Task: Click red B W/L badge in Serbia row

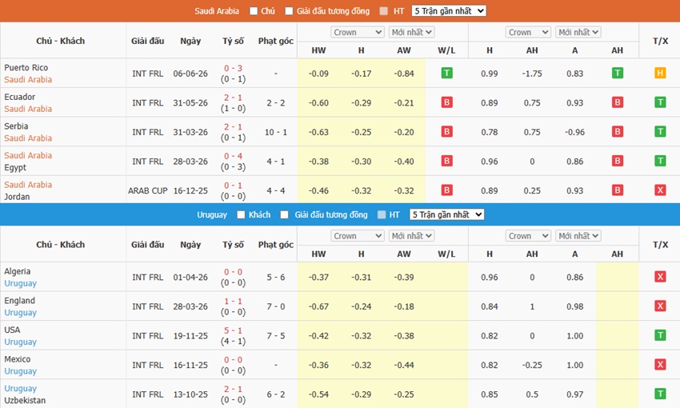Action: coord(446,131)
